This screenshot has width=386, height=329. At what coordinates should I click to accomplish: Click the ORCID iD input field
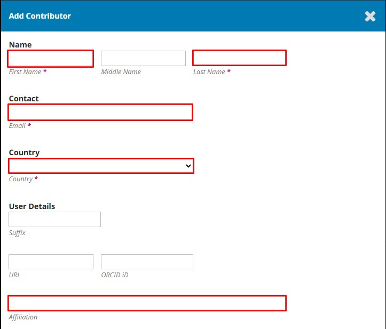click(147, 262)
